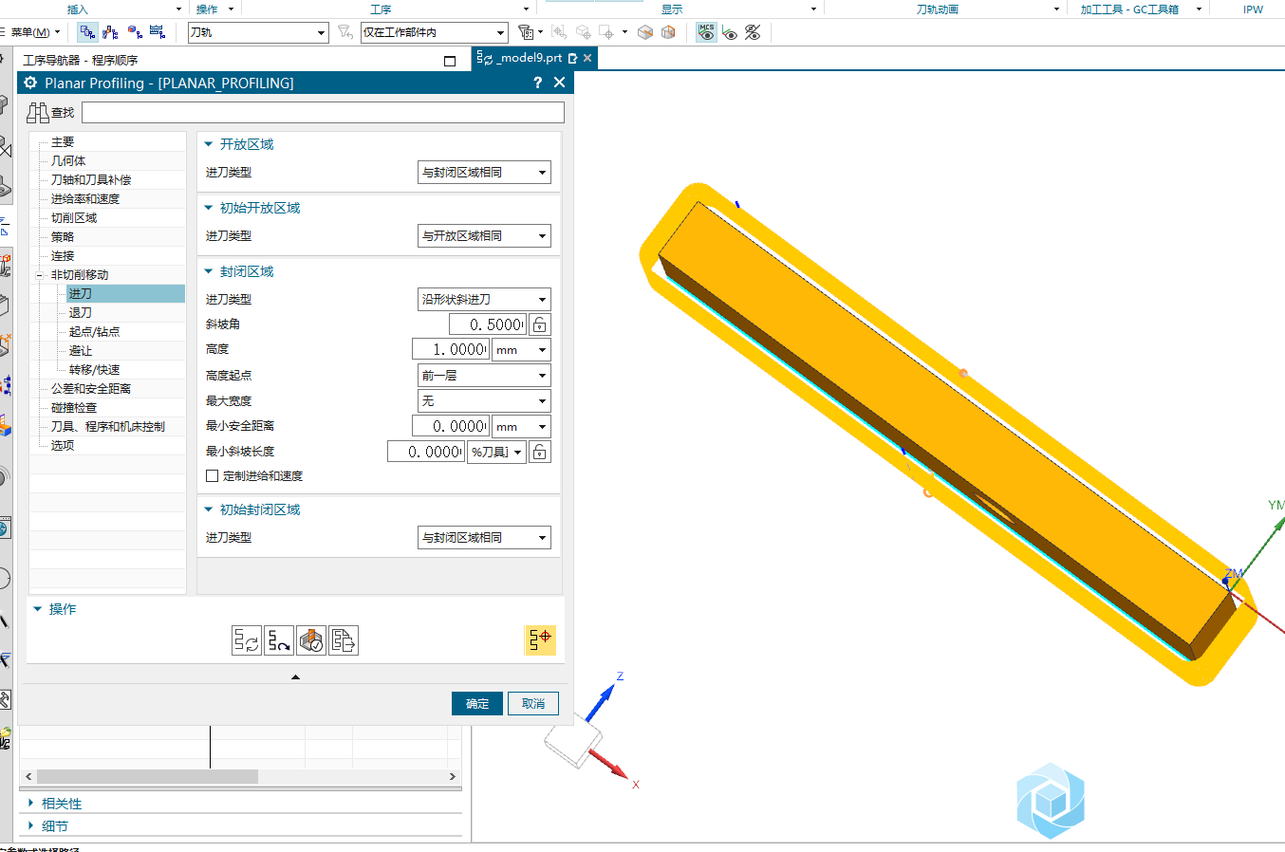Enable the 定制进给和速度 checkbox

pos(212,476)
